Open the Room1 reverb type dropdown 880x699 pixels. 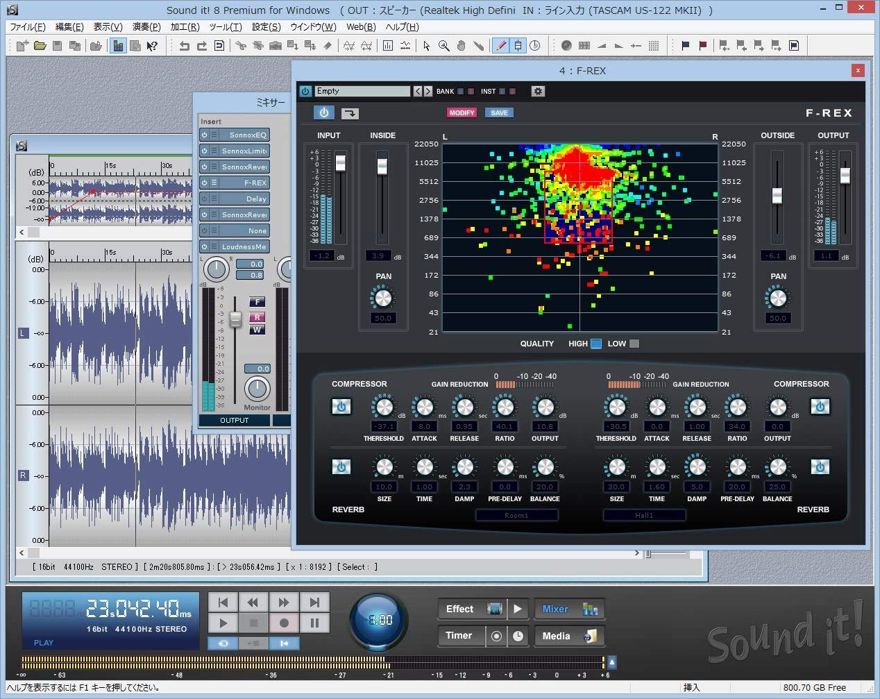click(516, 515)
